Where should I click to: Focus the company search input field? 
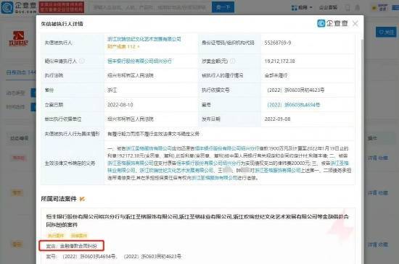click(x=150, y=7)
